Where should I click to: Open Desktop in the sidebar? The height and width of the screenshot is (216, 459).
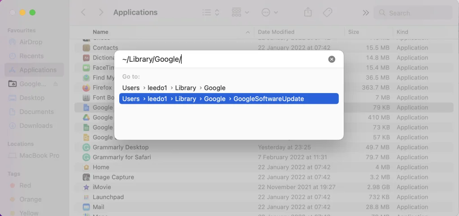(x=34, y=98)
